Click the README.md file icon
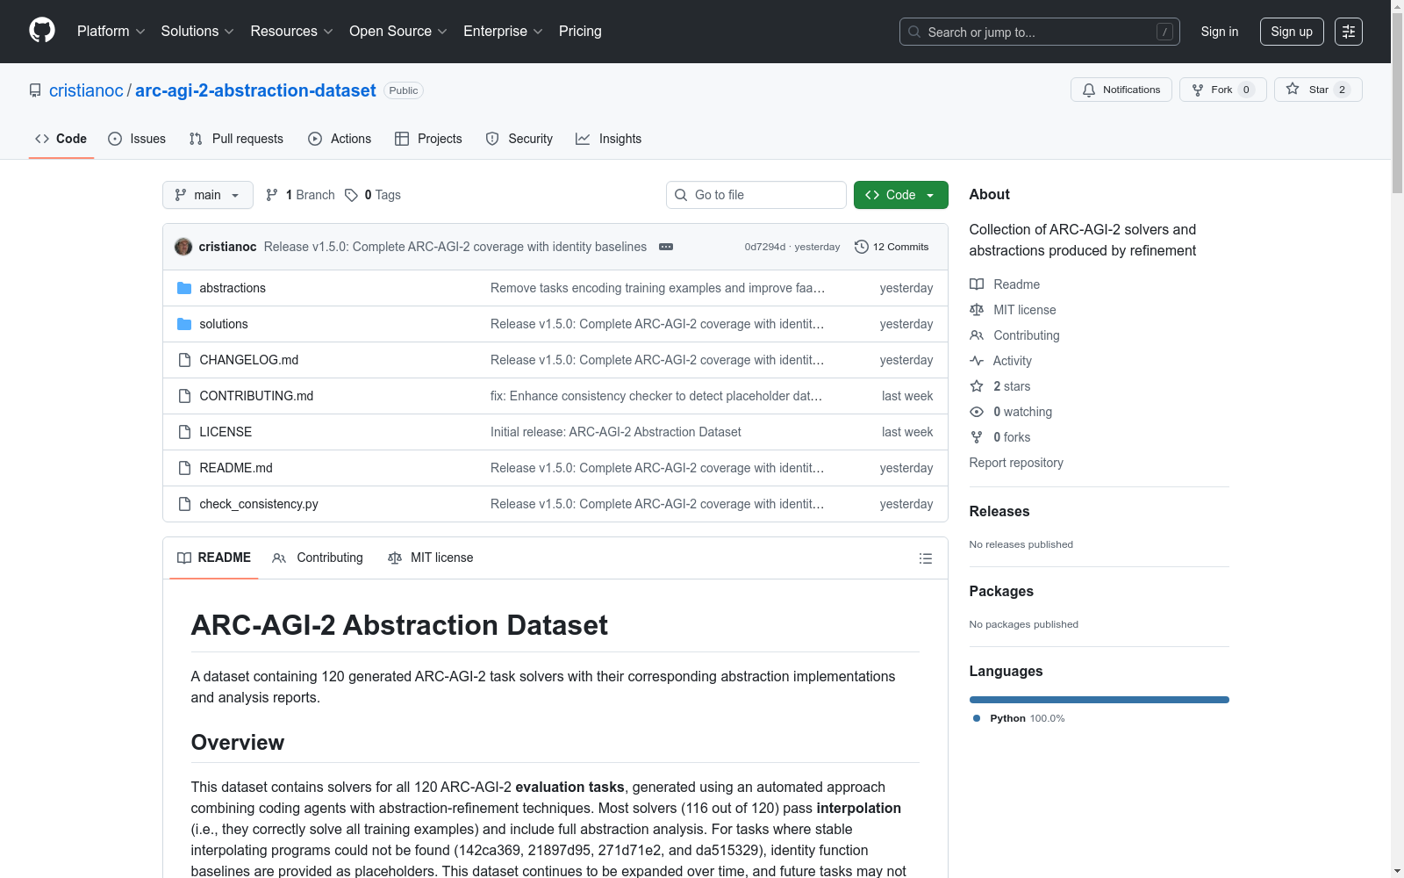Viewport: 1404px width, 878px height. pos(184,468)
